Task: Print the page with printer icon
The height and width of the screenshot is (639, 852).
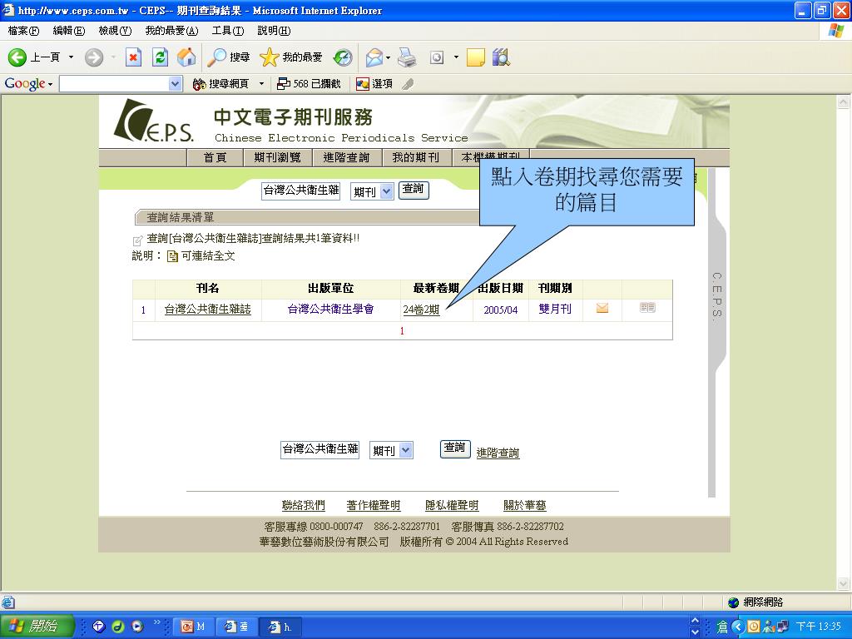Action: coord(407,57)
